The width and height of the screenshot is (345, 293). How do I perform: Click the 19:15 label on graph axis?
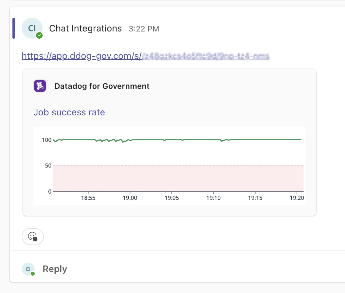[x=255, y=198]
